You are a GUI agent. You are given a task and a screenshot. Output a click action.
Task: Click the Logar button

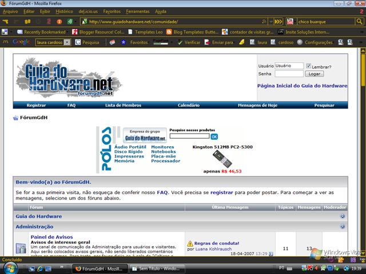[315, 74]
